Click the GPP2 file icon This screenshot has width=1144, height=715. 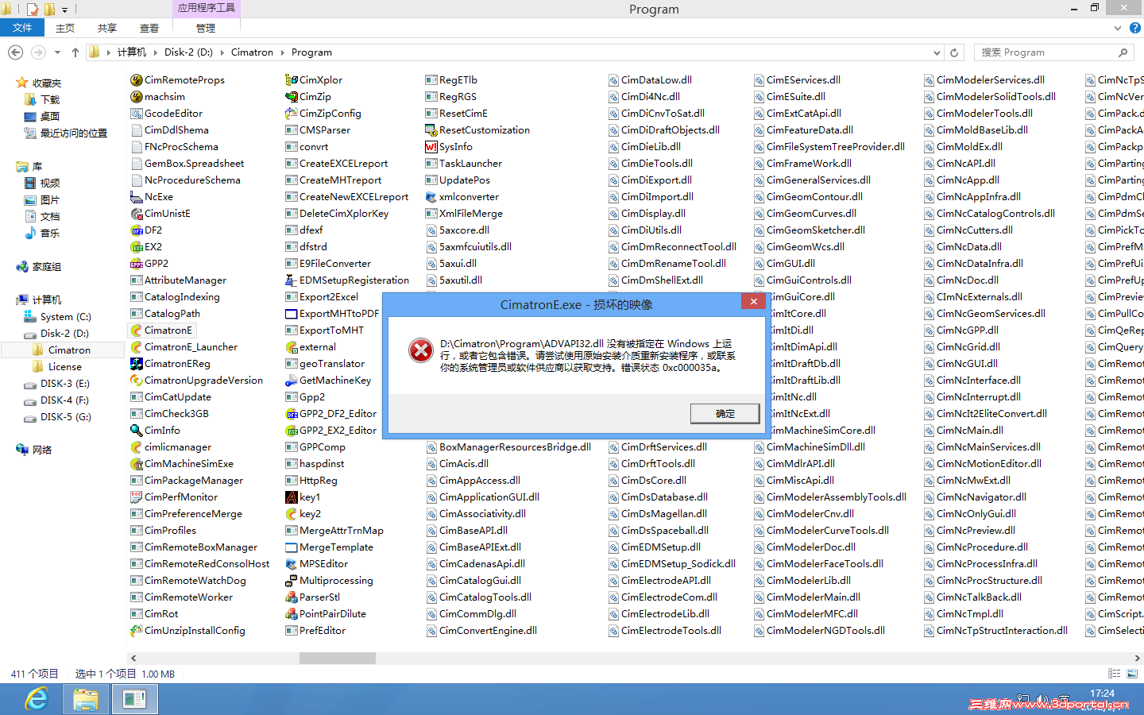137,264
